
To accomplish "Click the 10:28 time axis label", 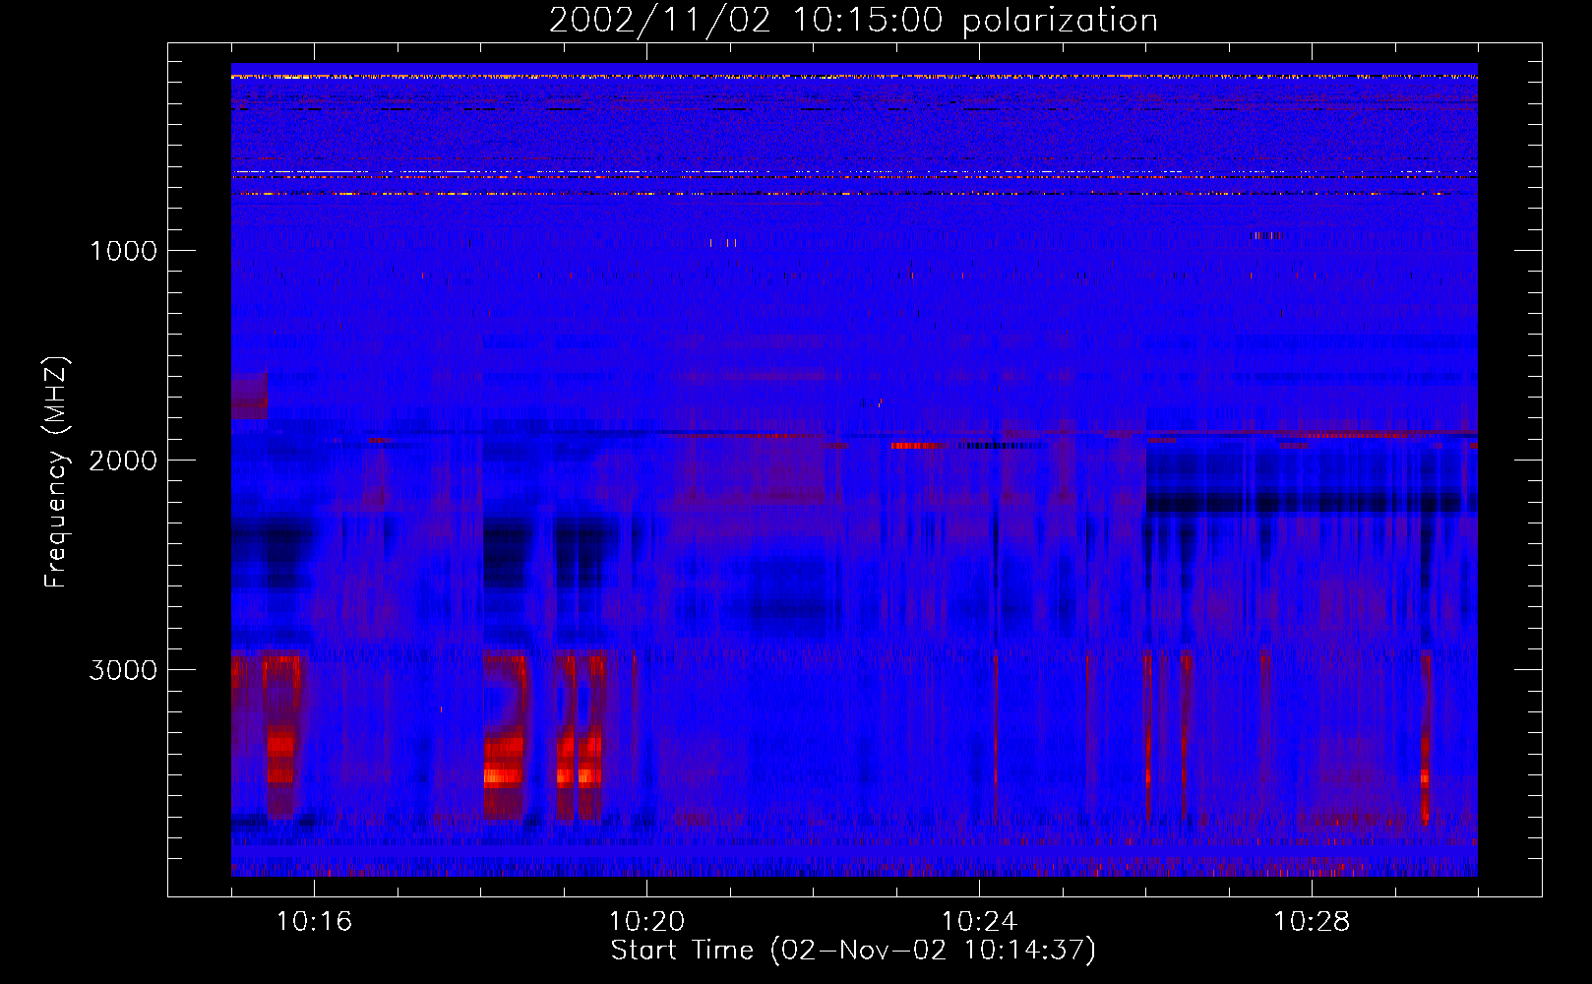I will (1312, 922).
